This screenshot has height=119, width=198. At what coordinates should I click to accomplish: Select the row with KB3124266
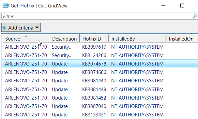pyautogui.click(x=100, y=55)
